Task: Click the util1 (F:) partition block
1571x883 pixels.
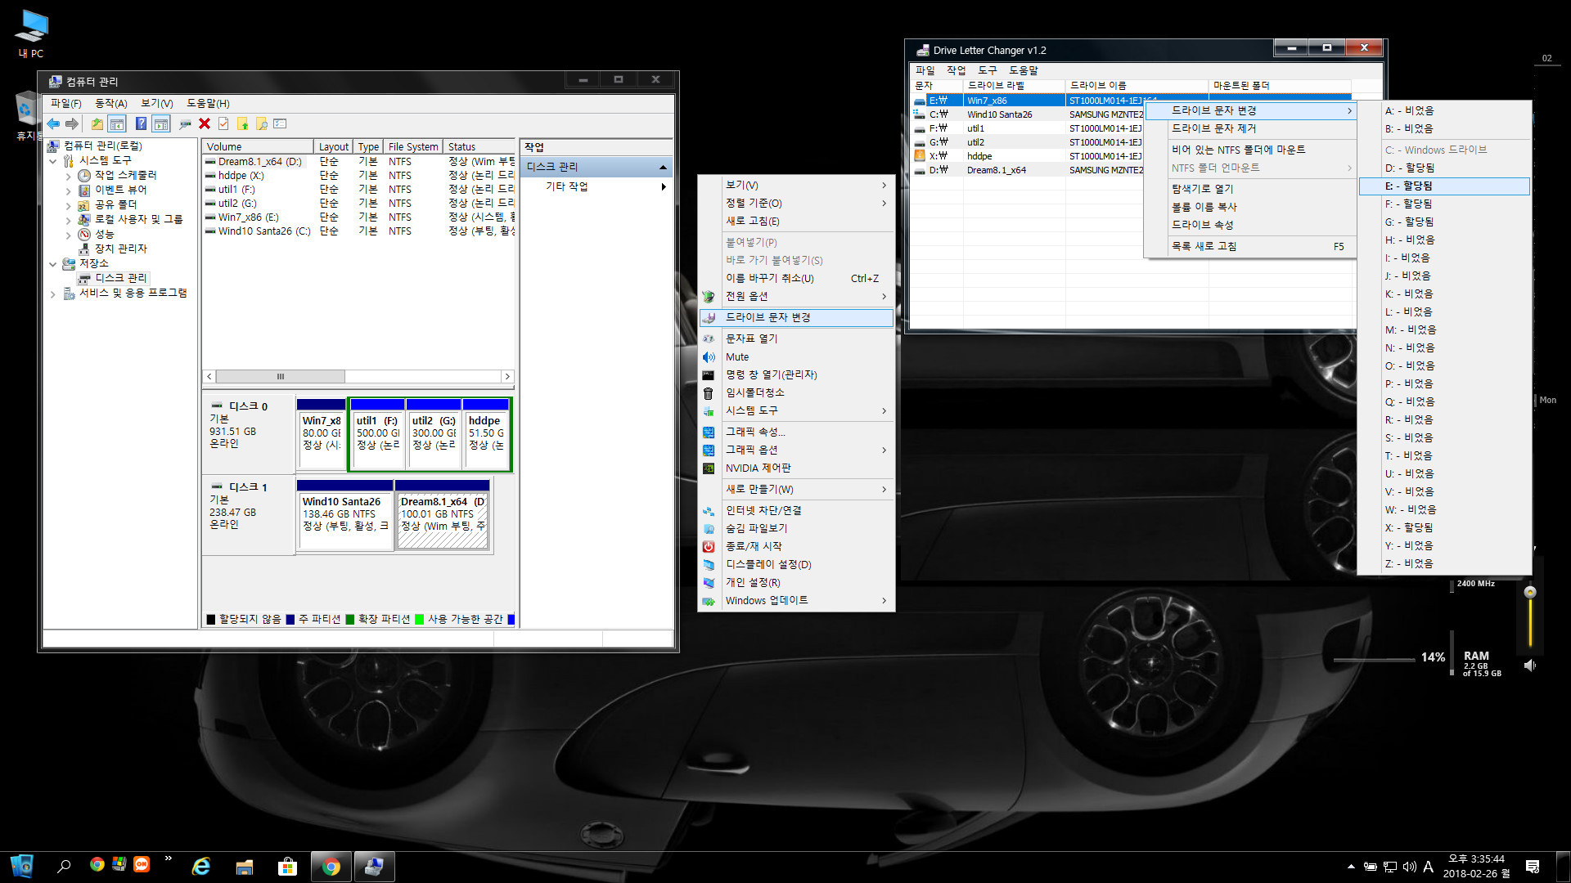Action: point(376,434)
